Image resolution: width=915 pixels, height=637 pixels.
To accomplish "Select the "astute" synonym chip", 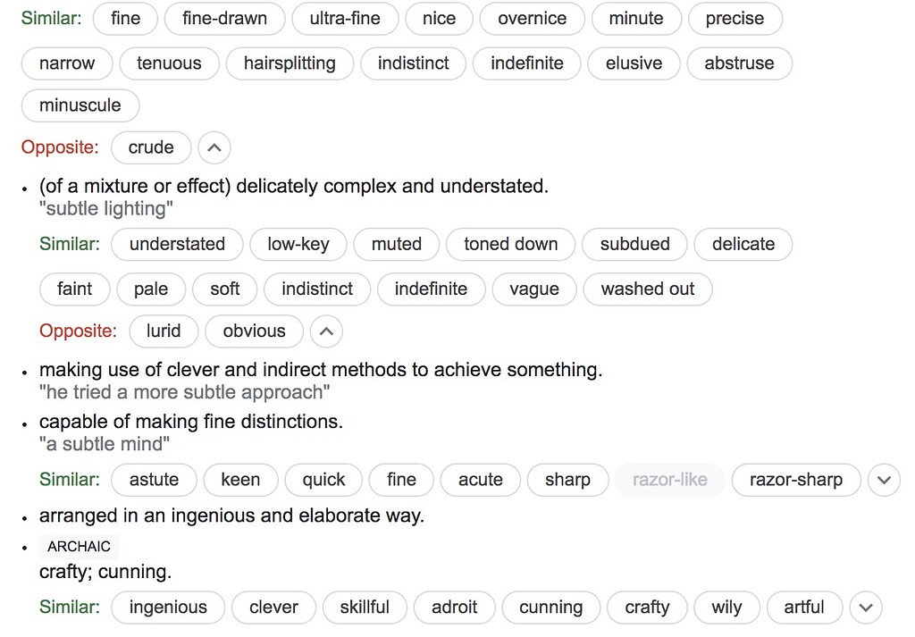I will pos(153,480).
